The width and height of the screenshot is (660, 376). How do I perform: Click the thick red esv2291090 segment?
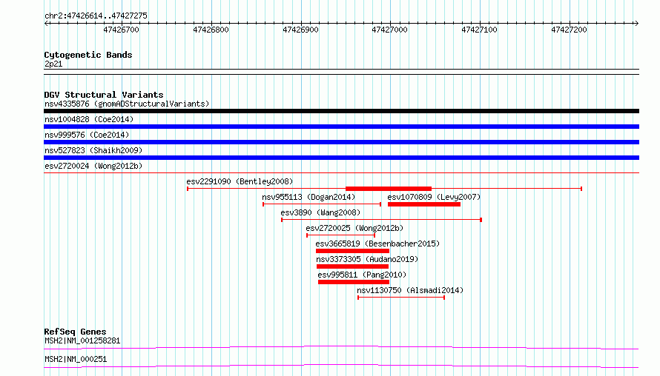tap(389, 189)
